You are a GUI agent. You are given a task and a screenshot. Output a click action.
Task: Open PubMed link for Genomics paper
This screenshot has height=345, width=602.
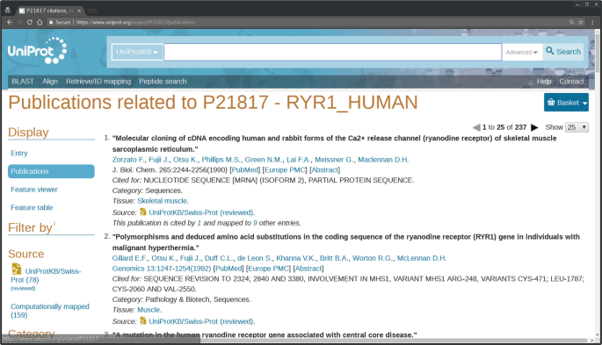pyautogui.click(x=229, y=269)
